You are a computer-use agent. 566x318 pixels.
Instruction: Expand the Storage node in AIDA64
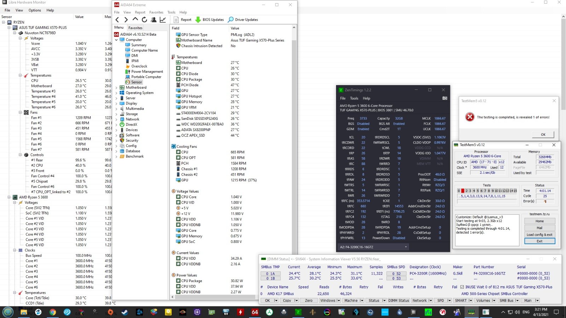[x=116, y=114]
